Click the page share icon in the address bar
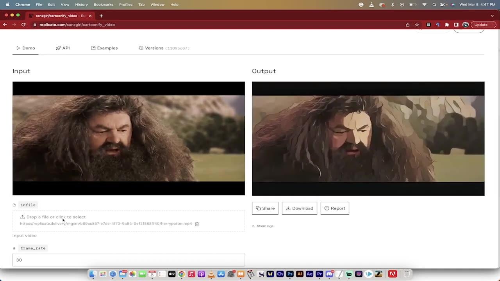 (407, 25)
